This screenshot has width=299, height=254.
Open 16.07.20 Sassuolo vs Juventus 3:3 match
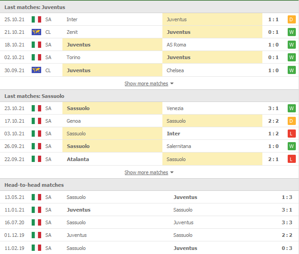click(x=149, y=222)
